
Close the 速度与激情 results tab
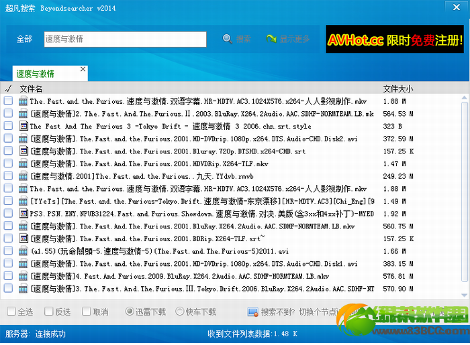click(83, 69)
